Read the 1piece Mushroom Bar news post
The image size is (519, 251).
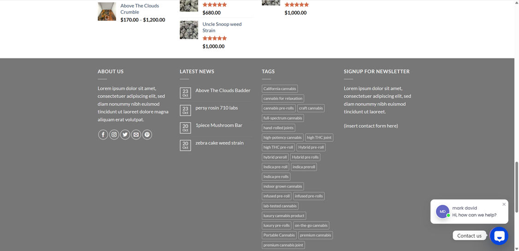pos(218,125)
